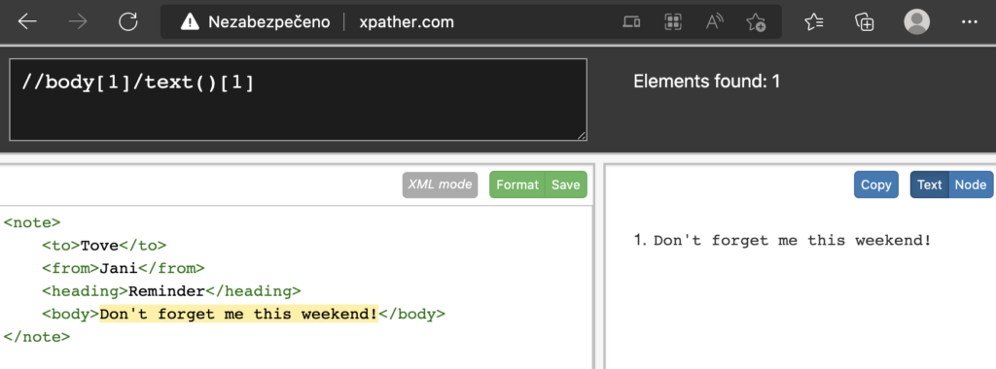Open the Collections icon

[865, 23]
